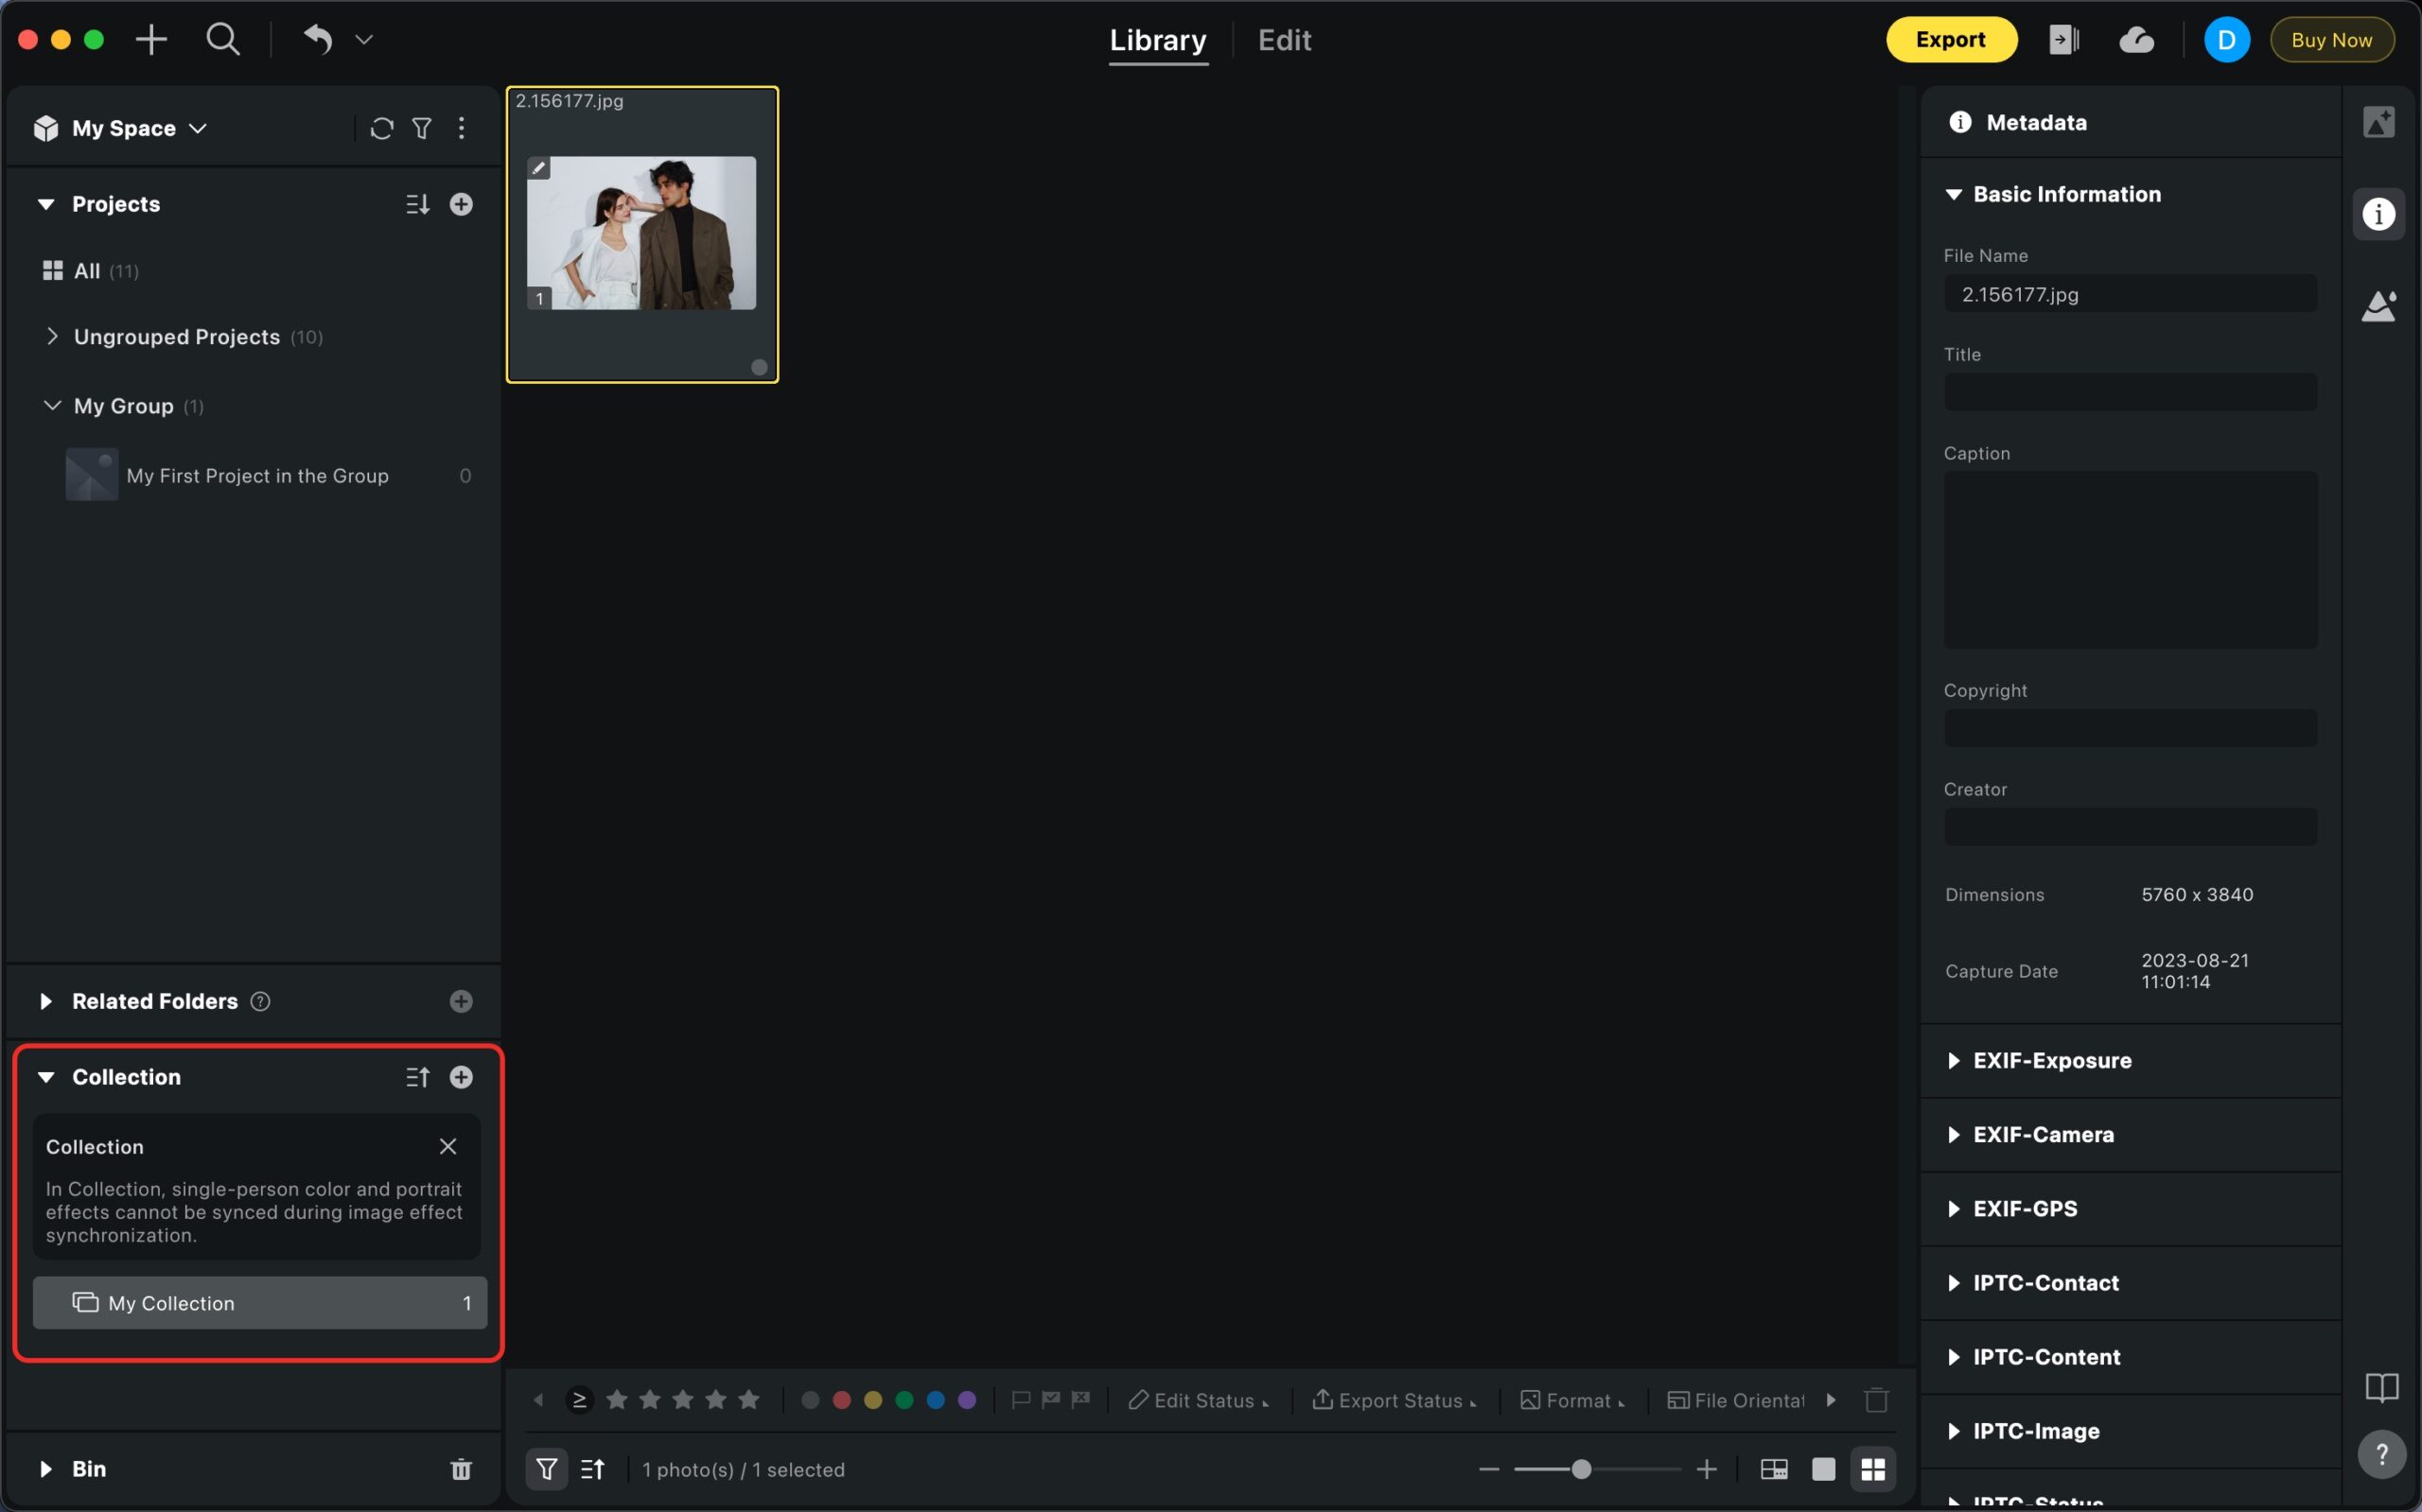The width and height of the screenshot is (2422, 1512).
Task: Toggle the picked flag filter
Action: [x=1050, y=1400]
